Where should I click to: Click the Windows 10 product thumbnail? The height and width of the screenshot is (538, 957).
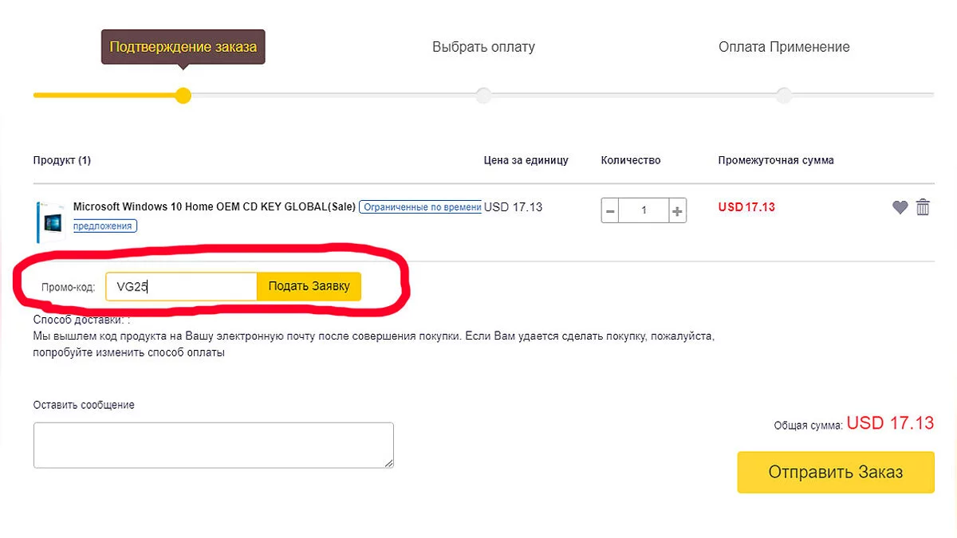click(49, 221)
